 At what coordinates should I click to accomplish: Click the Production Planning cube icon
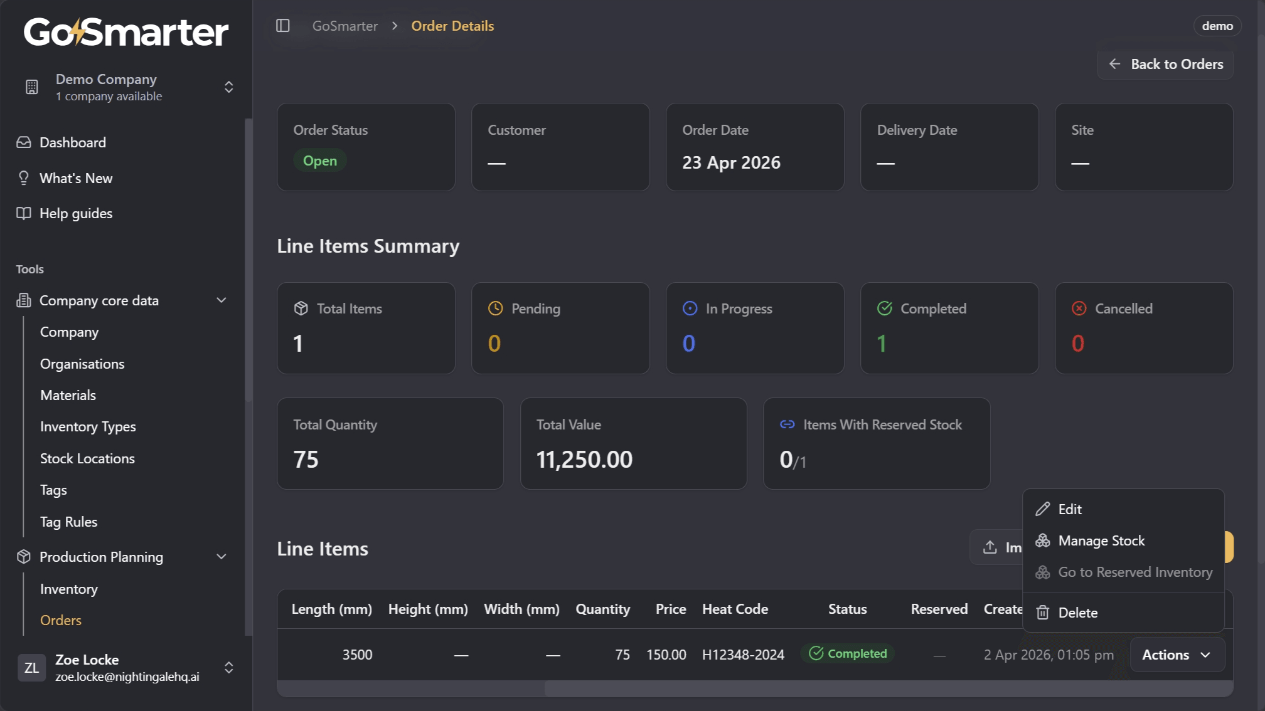tap(24, 557)
